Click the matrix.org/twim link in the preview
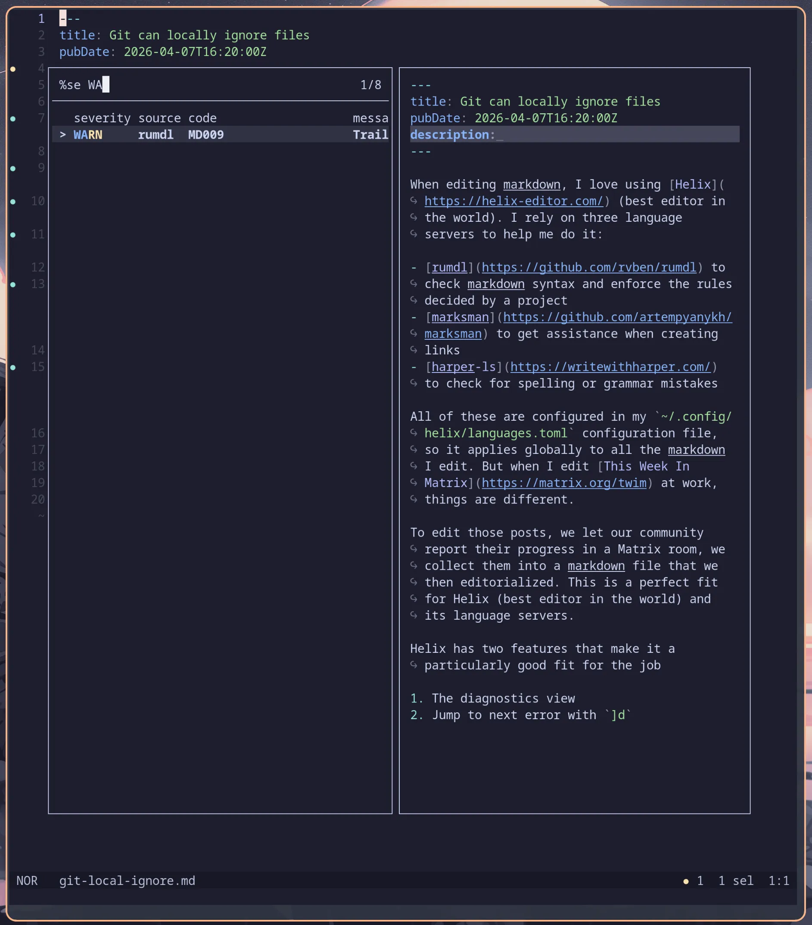The width and height of the screenshot is (812, 925). point(563,483)
